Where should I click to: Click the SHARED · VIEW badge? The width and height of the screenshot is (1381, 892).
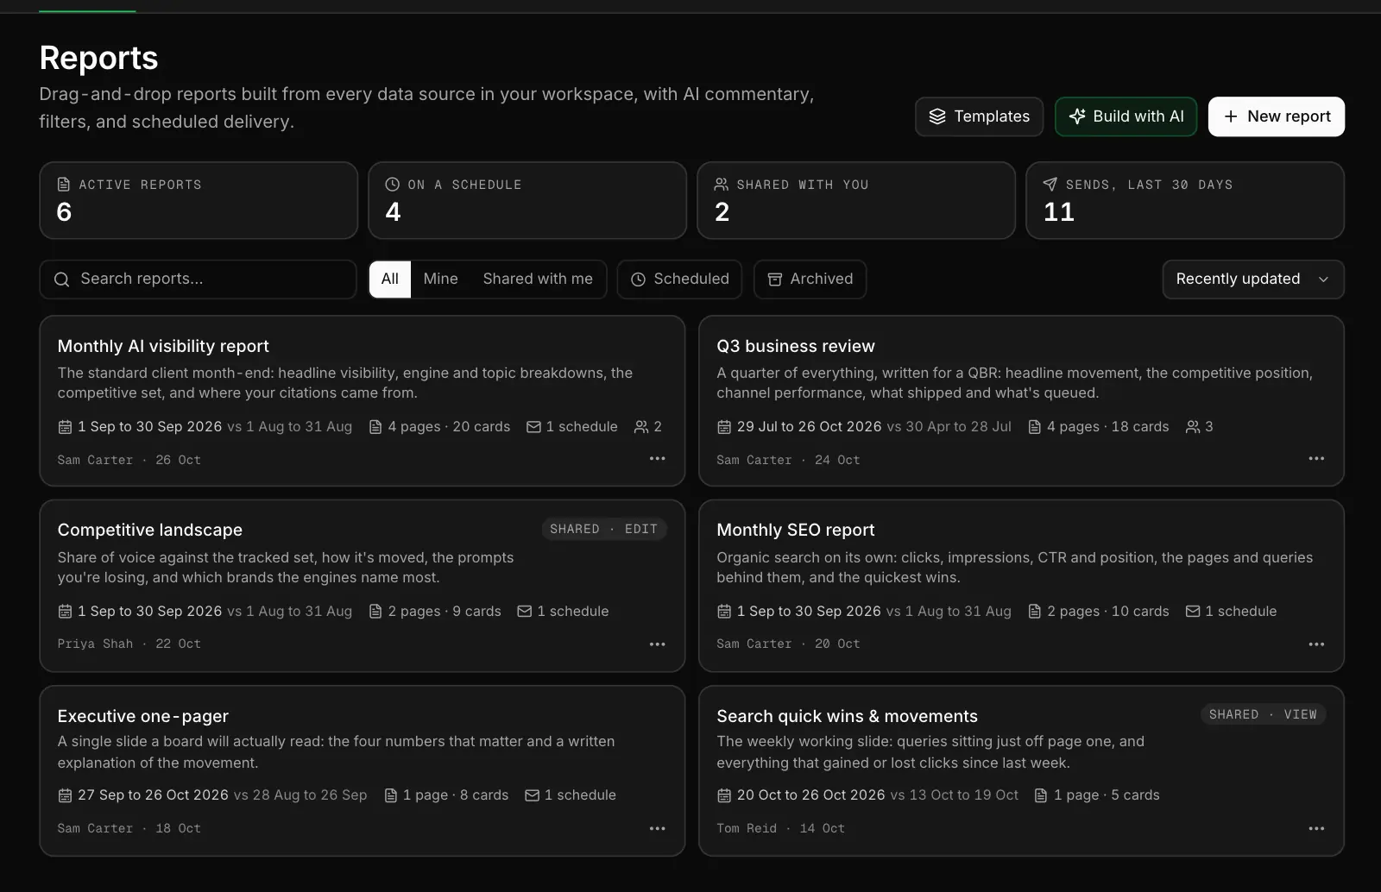pyautogui.click(x=1263, y=714)
